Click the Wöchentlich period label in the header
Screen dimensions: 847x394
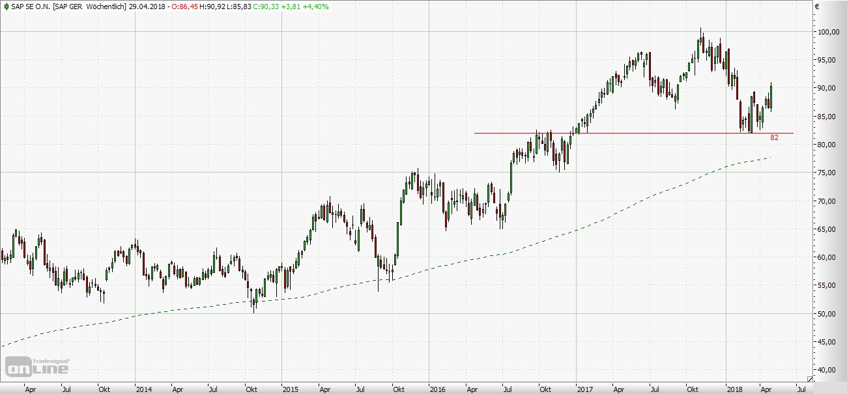pyautogui.click(x=109, y=7)
